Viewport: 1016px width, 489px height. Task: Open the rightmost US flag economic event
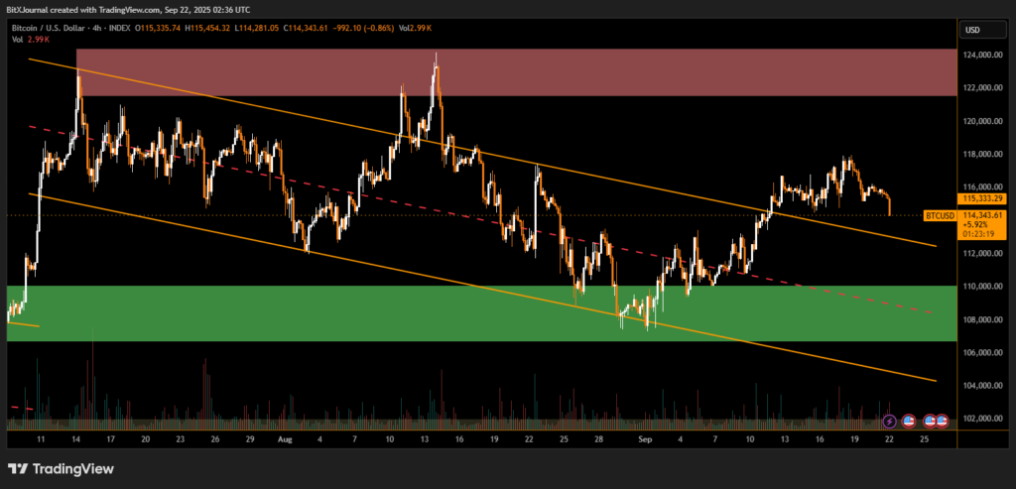click(x=942, y=422)
